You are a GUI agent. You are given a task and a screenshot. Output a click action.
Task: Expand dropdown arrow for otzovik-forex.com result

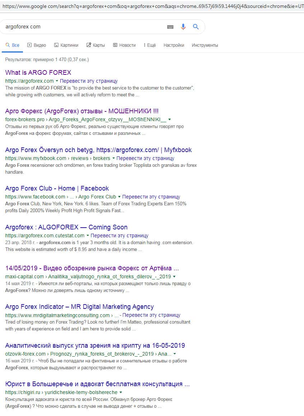tap(174, 354)
